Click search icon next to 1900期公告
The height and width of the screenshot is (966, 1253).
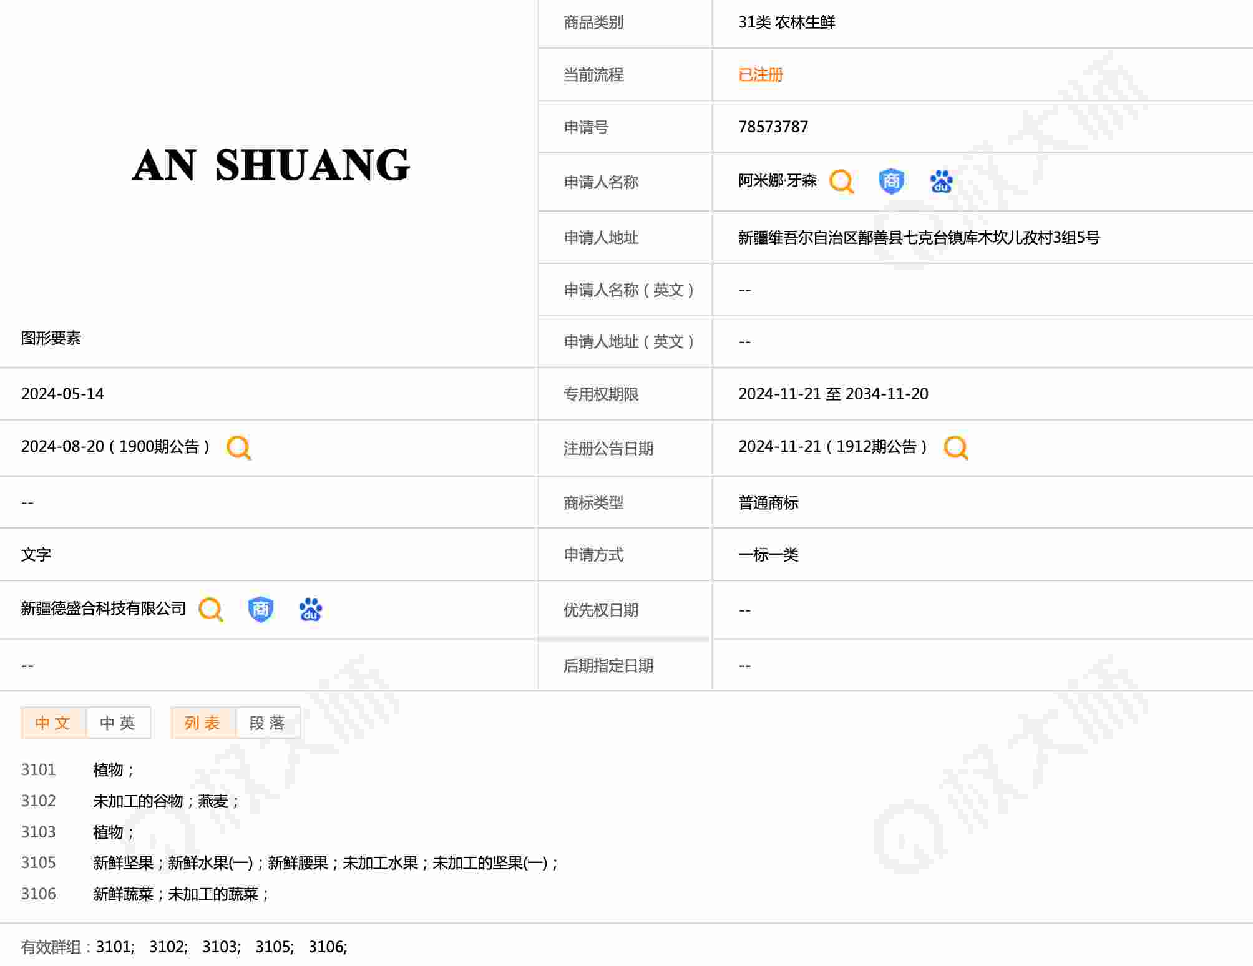(x=238, y=447)
